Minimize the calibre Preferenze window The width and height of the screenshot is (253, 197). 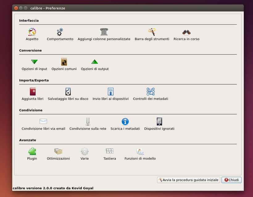(x=21, y=8)
